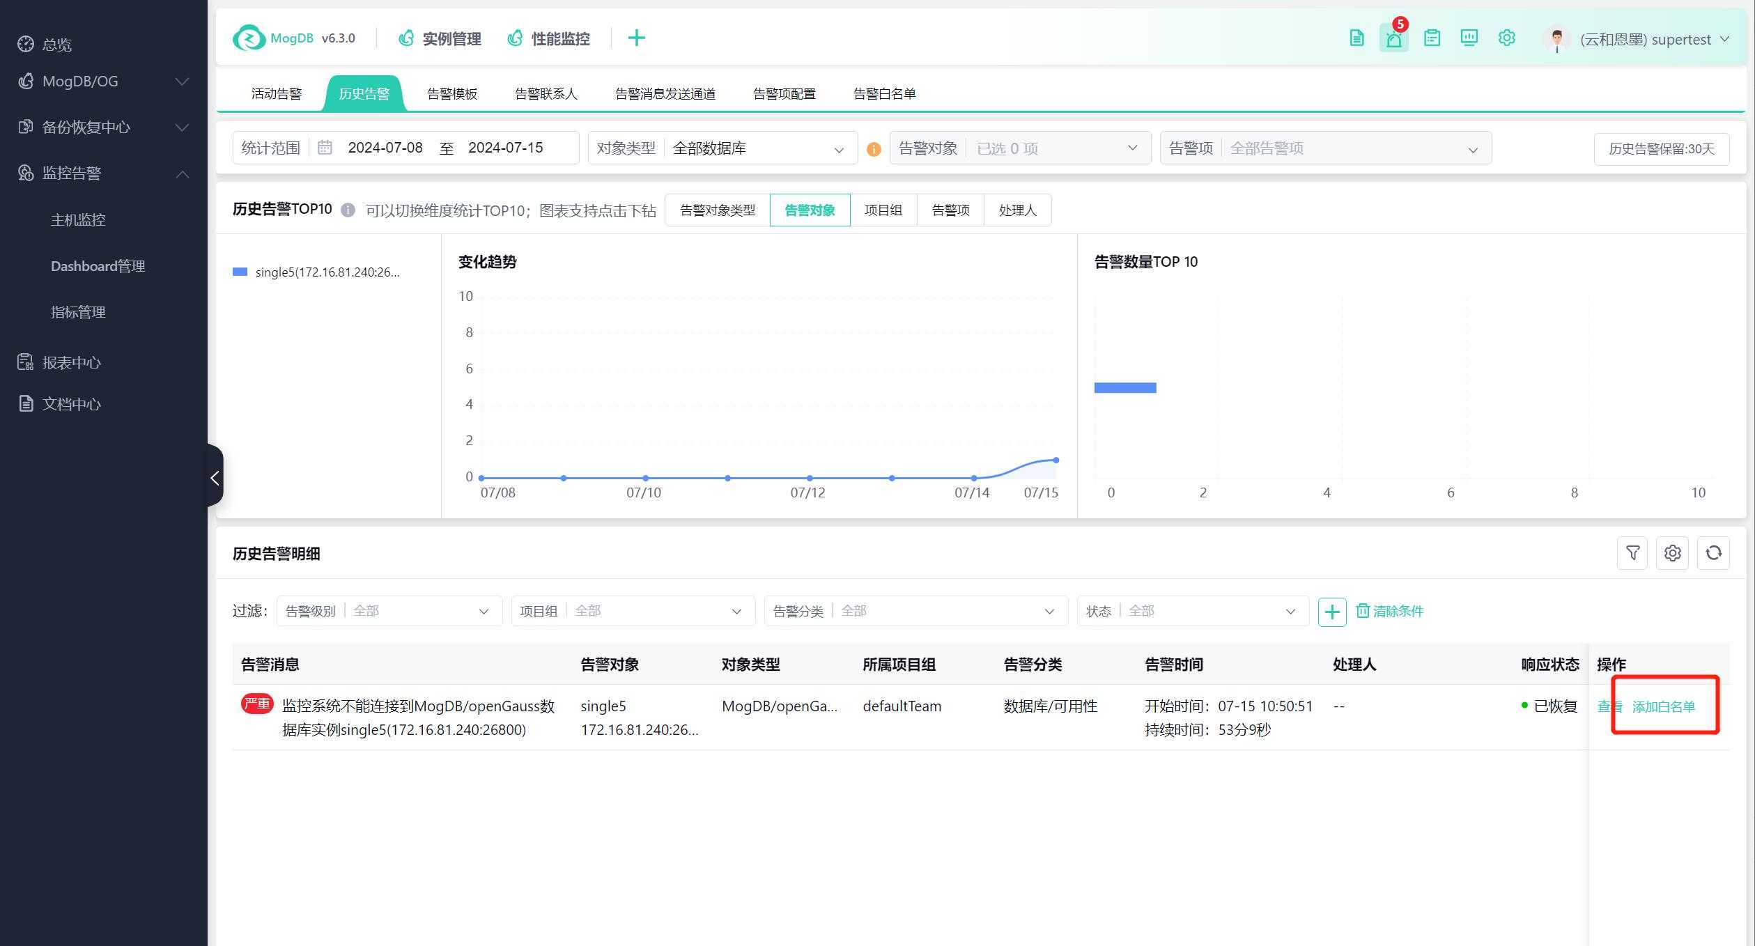Edit the end date 2024-07-15

click(505, 148)
